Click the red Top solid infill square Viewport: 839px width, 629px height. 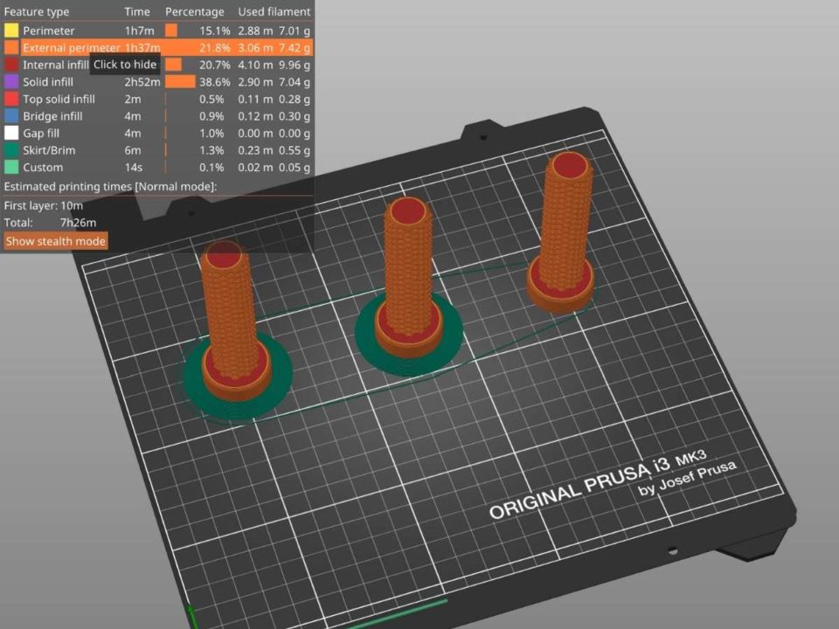[10, 99]
